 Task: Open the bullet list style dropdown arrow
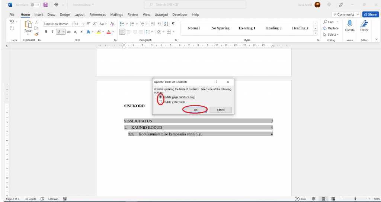127,24
